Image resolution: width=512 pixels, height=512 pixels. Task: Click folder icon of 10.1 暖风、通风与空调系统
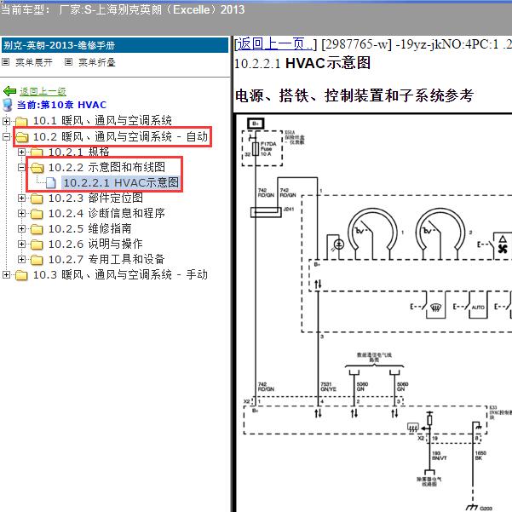click(x=21, y=122)
